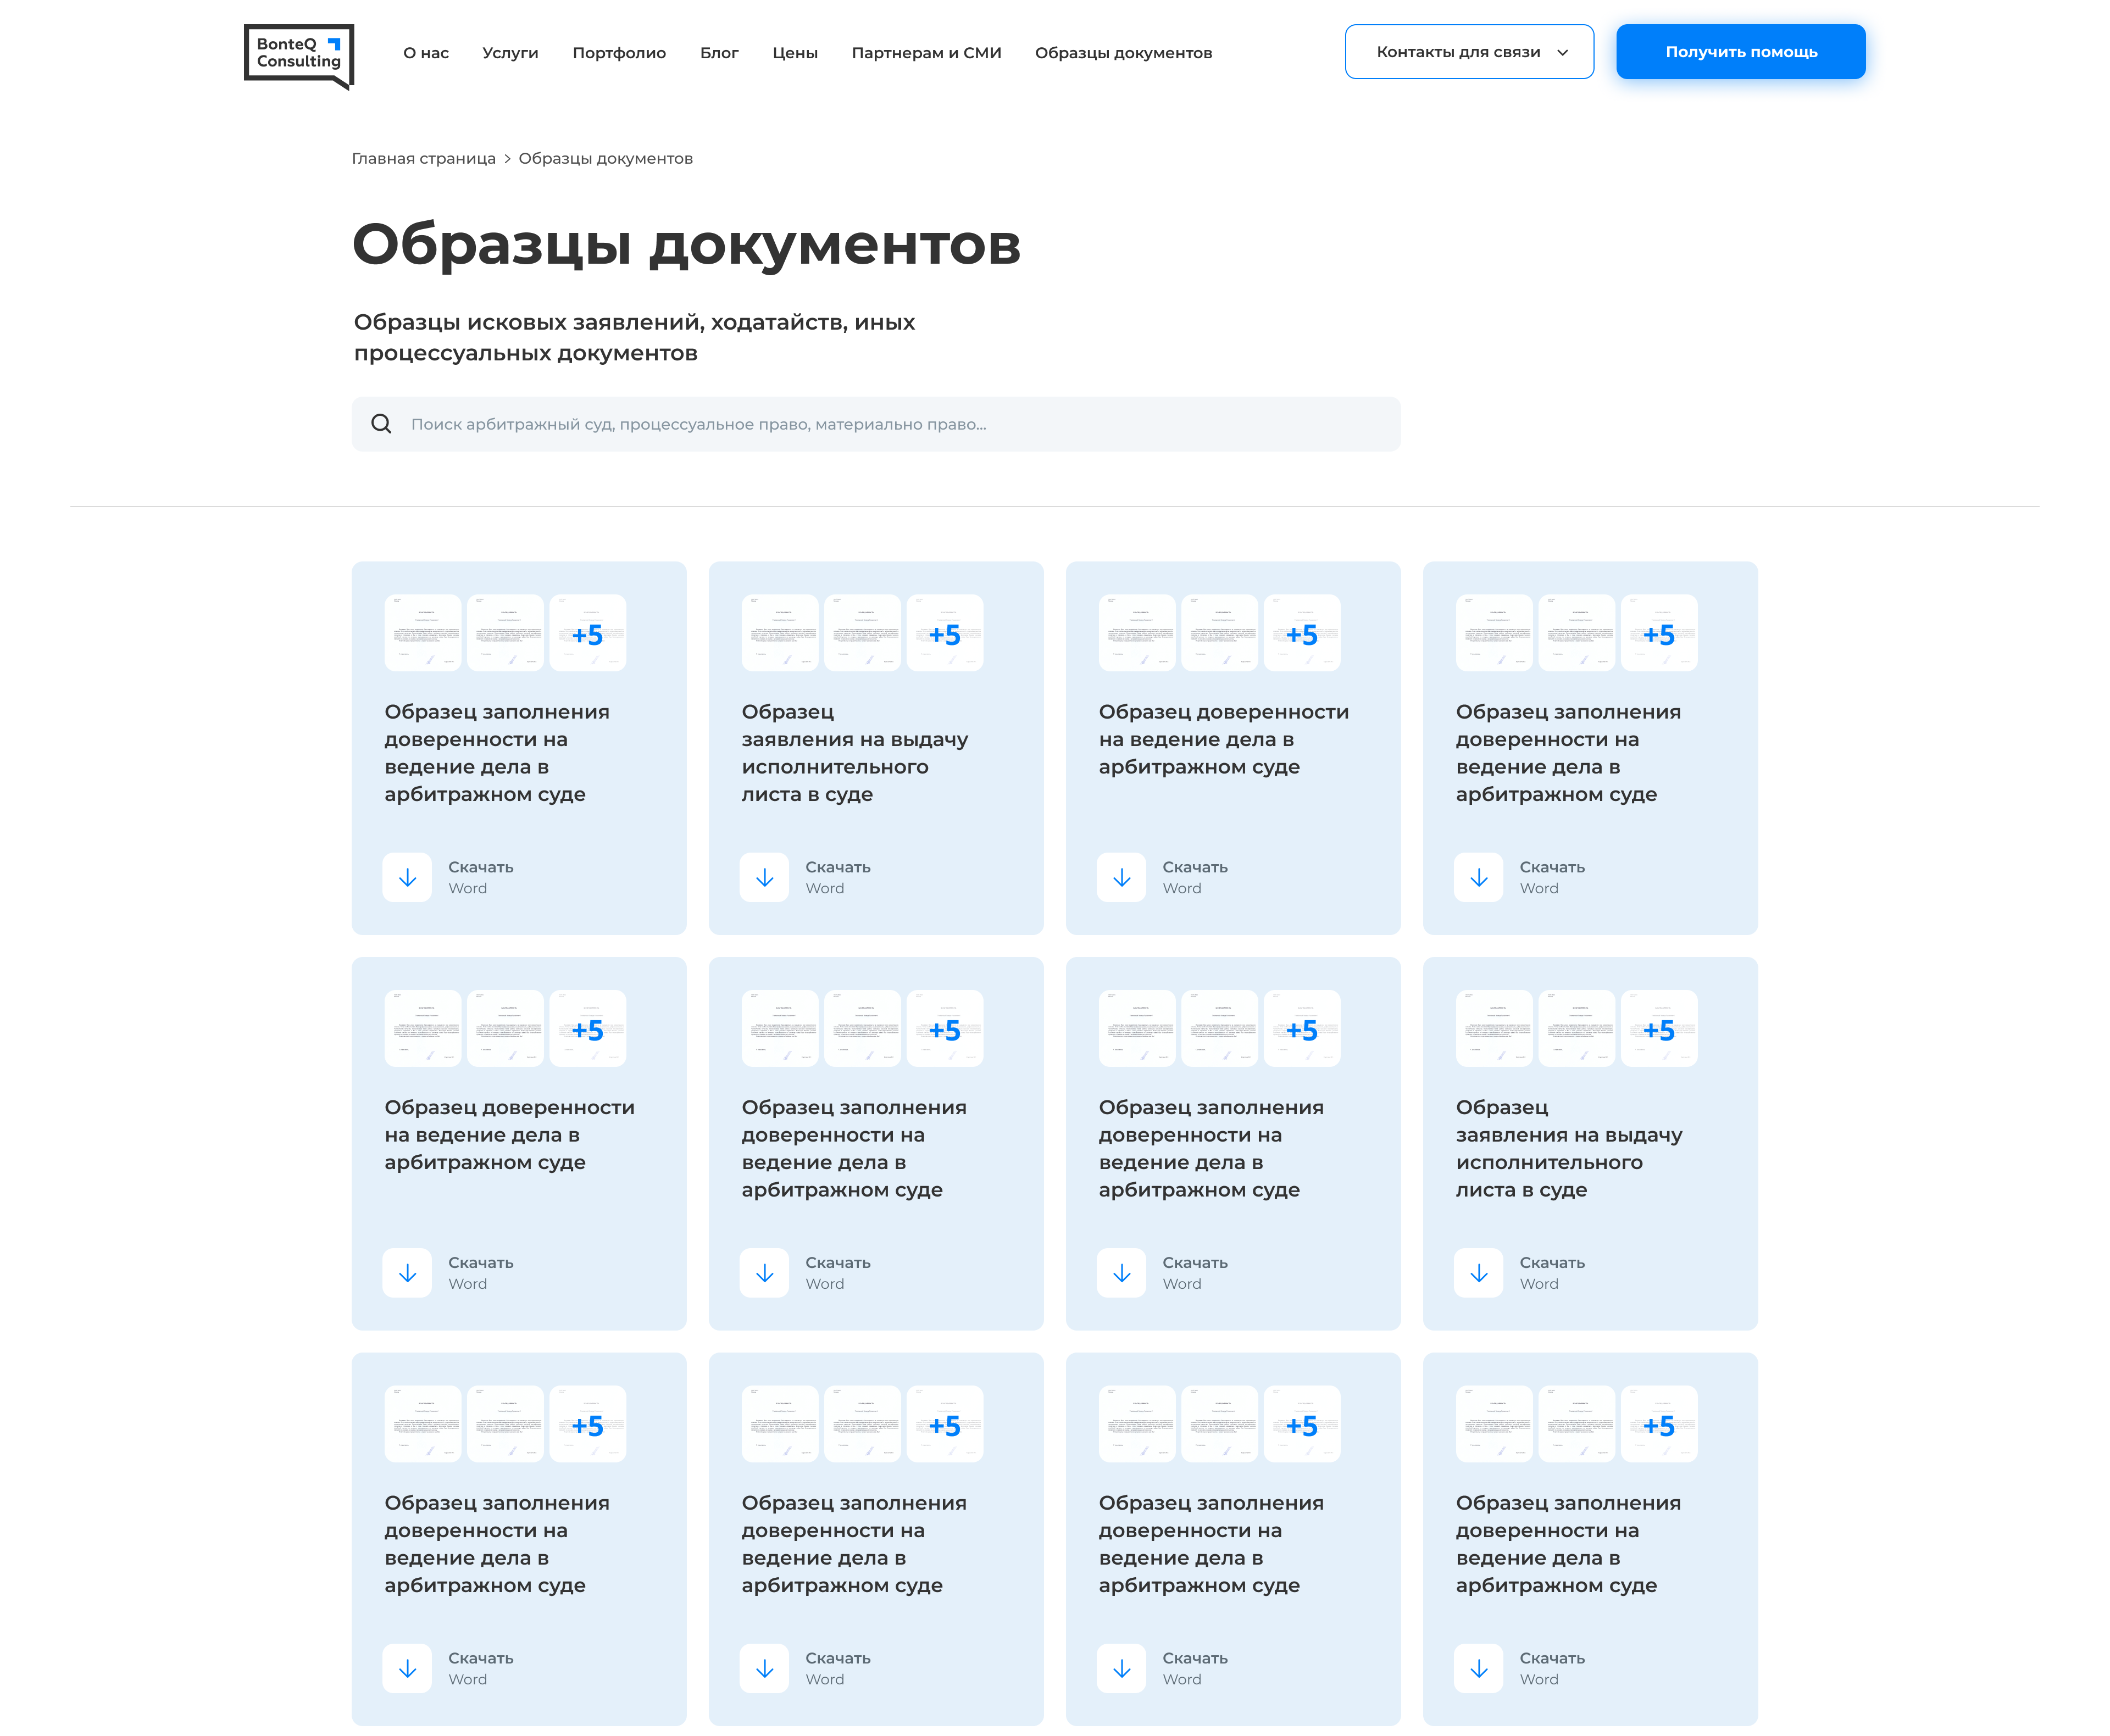Open the Блог page
The image size is (2110, 1736).
(x=719, y=53)
